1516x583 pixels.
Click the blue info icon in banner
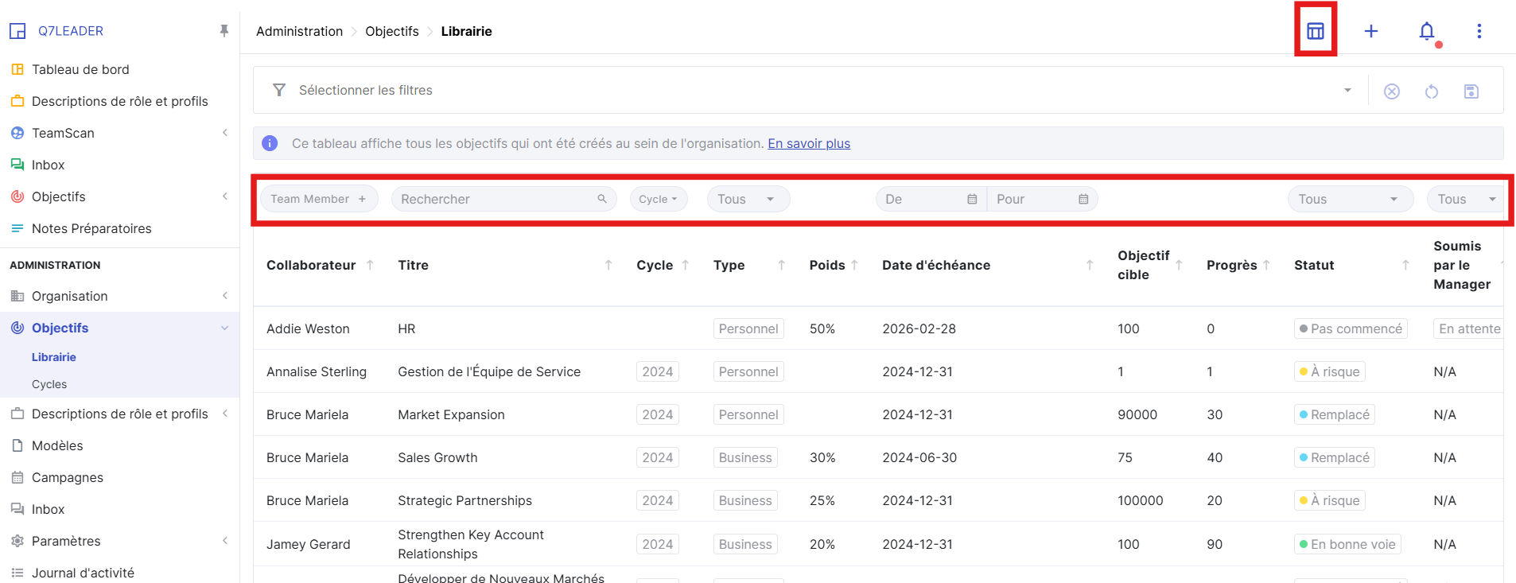tap(270, 143)
